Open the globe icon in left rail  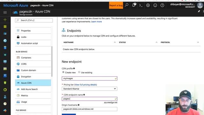click(5, 41)
